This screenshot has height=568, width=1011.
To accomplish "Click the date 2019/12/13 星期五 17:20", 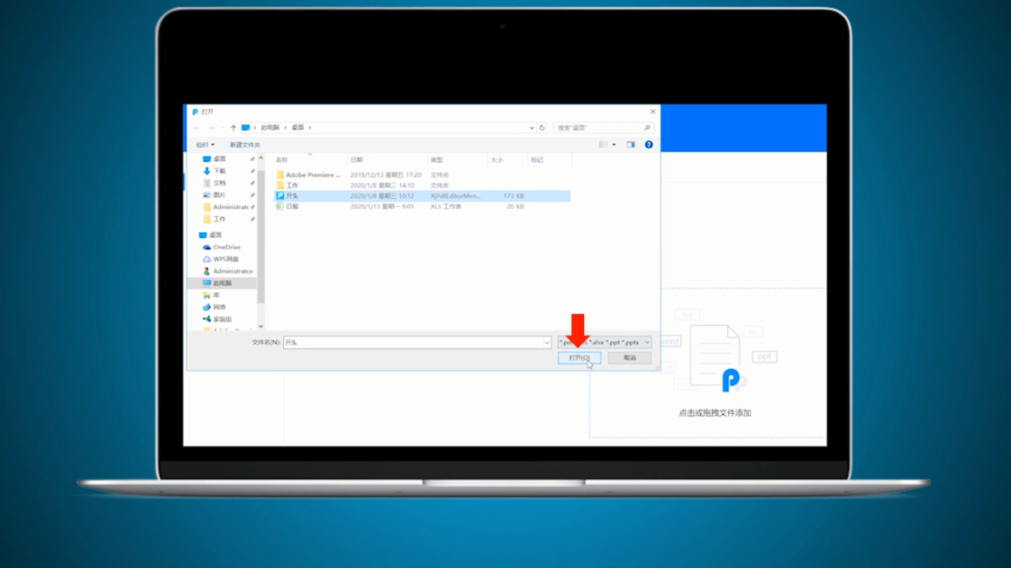I will coord(386,175).
